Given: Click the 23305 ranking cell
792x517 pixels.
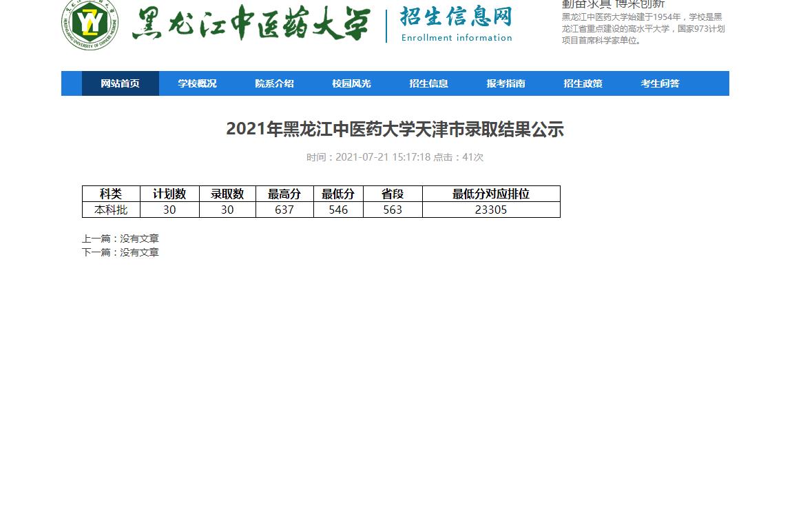Looking at the screenshot, I should (491, 210).
